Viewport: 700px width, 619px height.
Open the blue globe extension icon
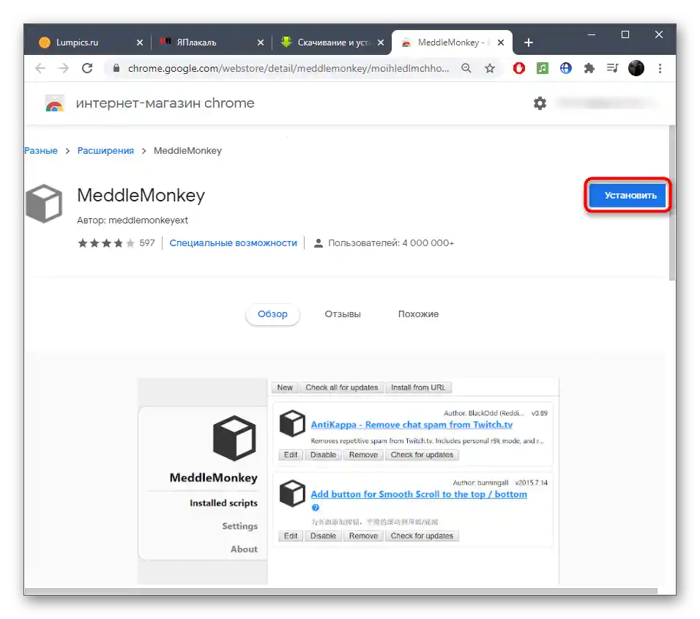(x=565, y=68)
